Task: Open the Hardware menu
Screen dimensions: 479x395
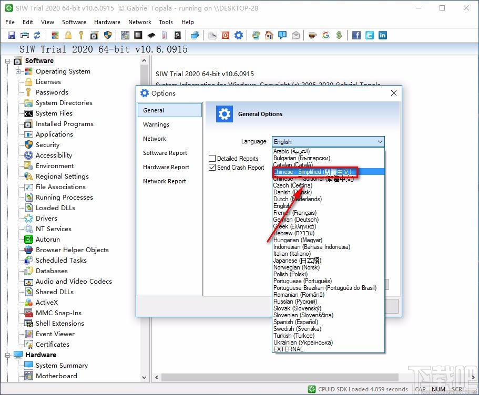Action: 107,22
